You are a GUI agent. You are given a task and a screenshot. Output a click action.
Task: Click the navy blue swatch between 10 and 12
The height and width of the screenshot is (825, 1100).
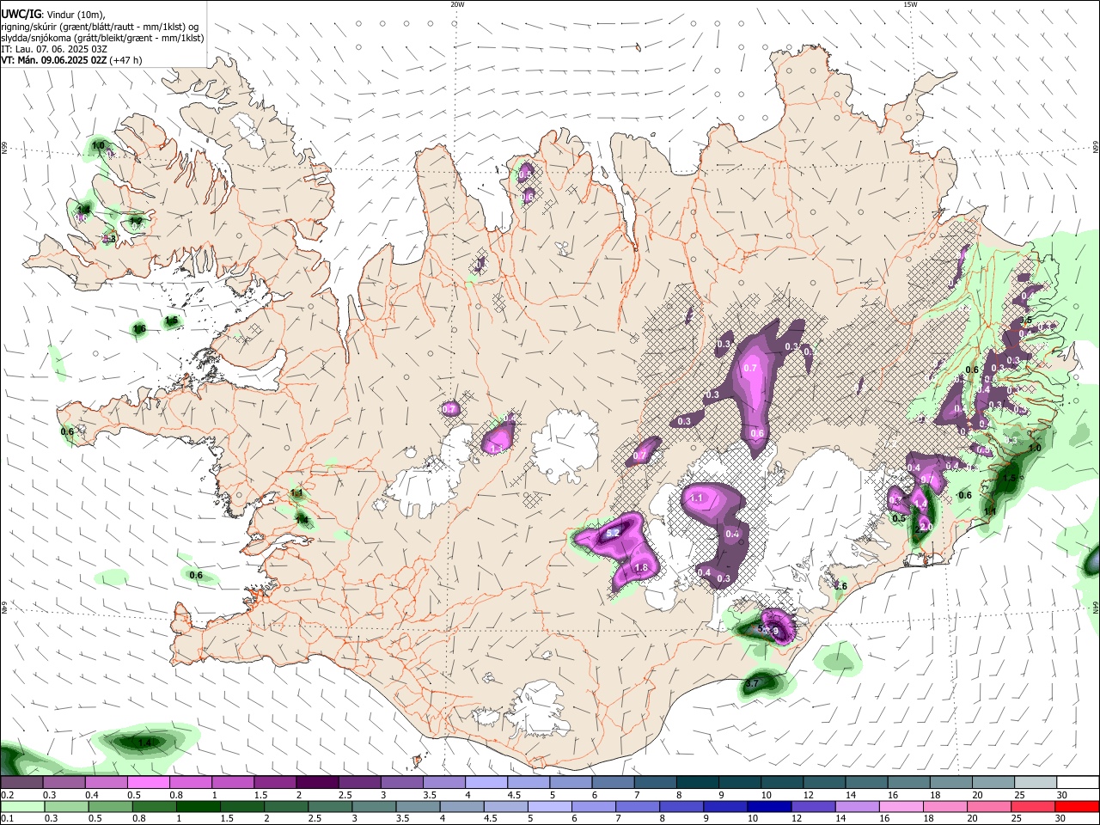[x=767, y=806]
